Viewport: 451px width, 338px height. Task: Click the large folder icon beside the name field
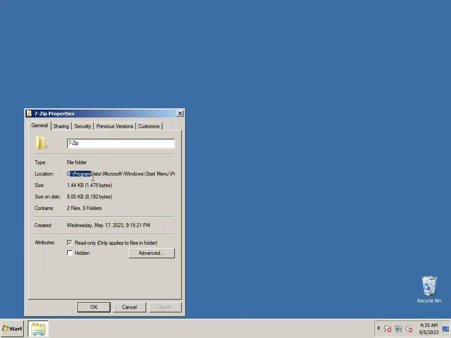pyautogui.click(x=41, y=143)
